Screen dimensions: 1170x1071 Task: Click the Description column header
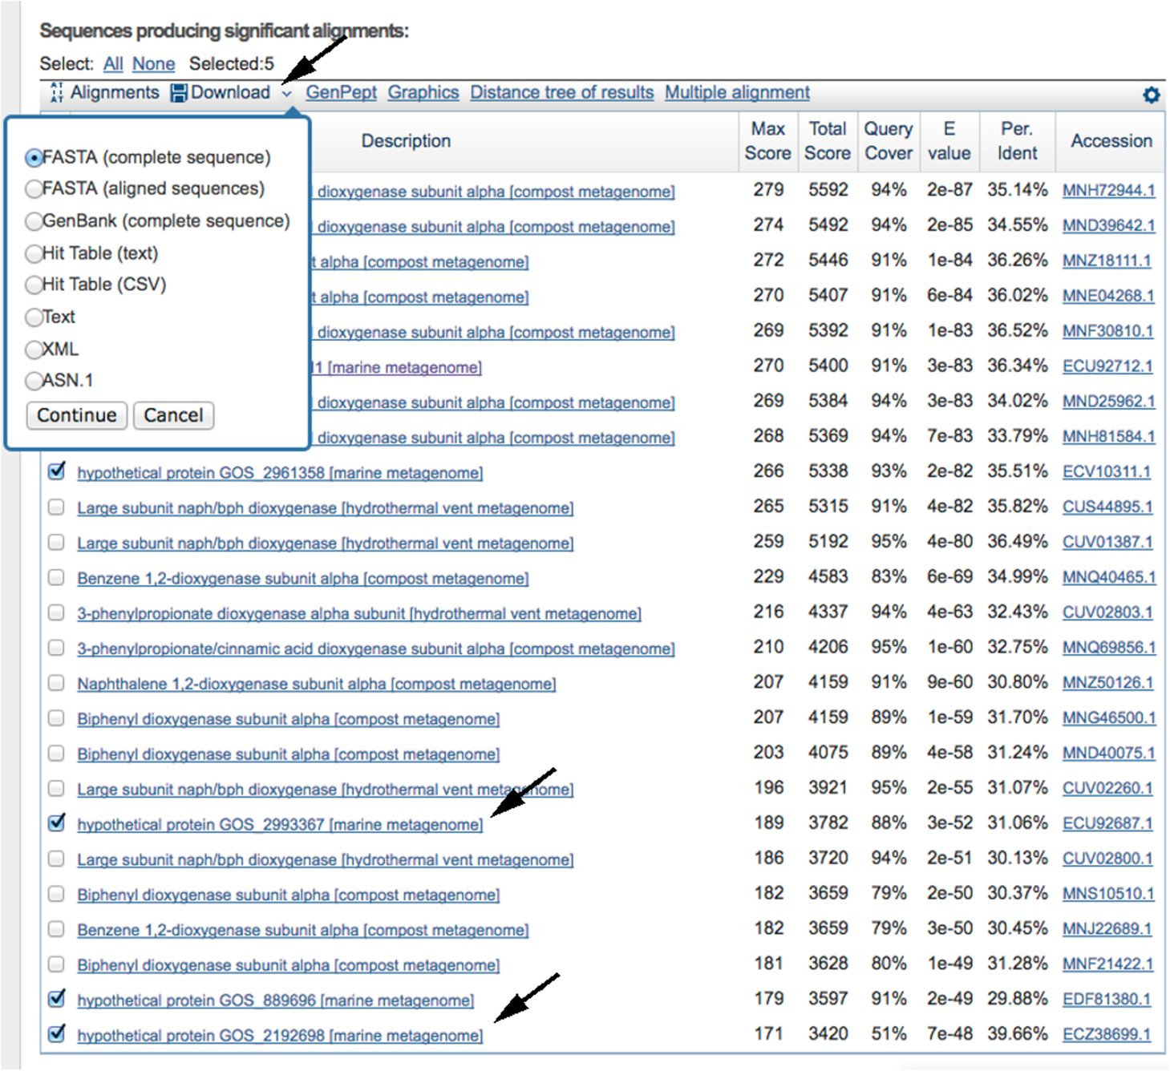406,141
